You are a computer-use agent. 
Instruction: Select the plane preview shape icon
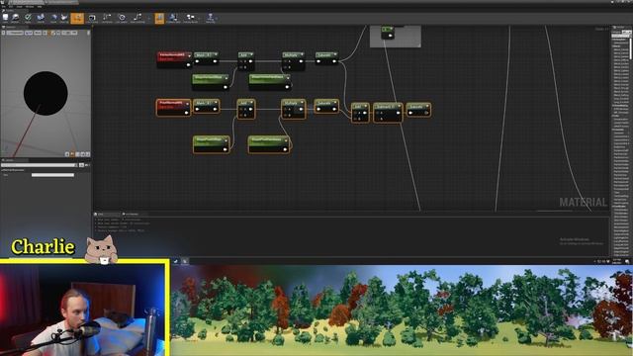tap(77, 154)
